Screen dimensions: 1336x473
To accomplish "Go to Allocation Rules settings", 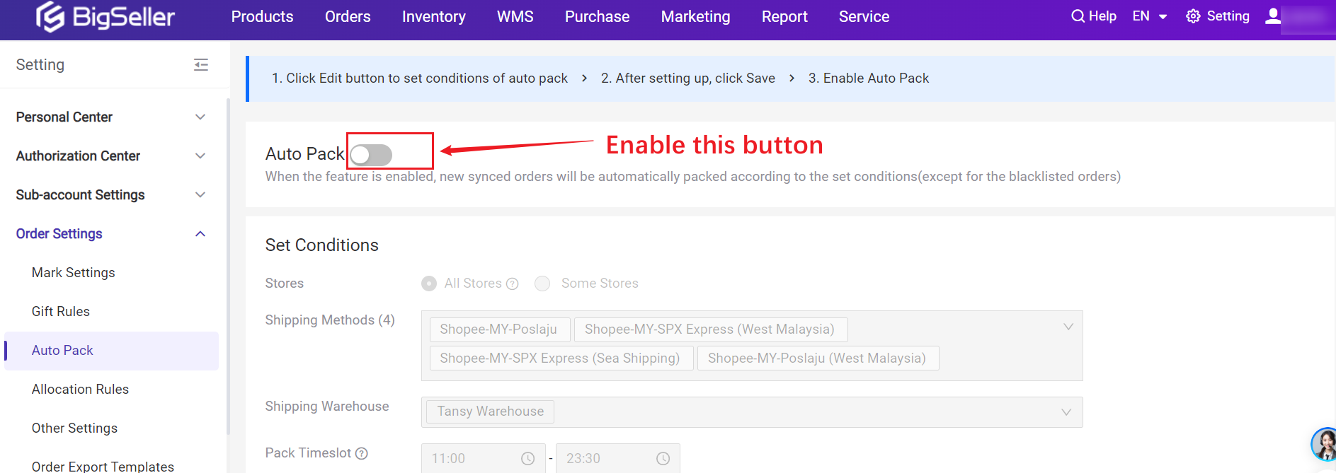I will [x=80, y=390].
